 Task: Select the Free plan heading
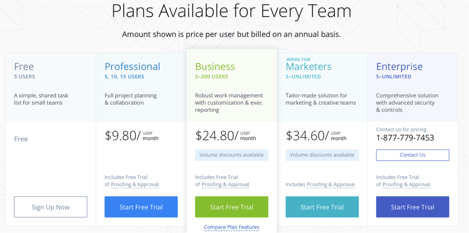[24, 66]
